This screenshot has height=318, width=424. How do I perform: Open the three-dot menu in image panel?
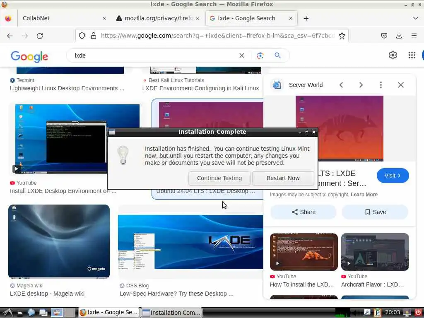tap(381, 85)
